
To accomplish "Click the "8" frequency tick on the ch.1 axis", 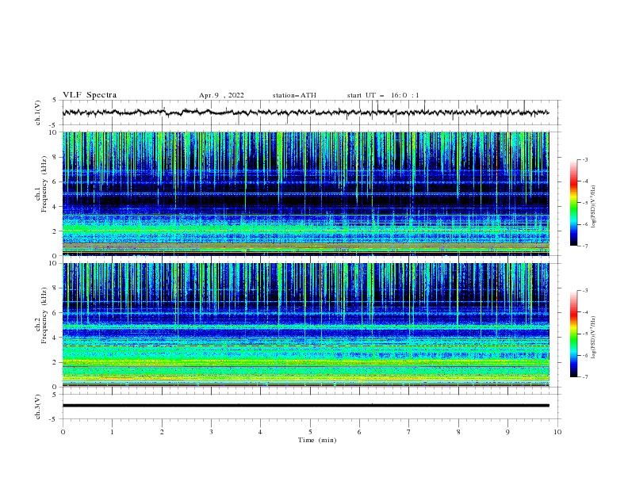I will coord(56,157).
